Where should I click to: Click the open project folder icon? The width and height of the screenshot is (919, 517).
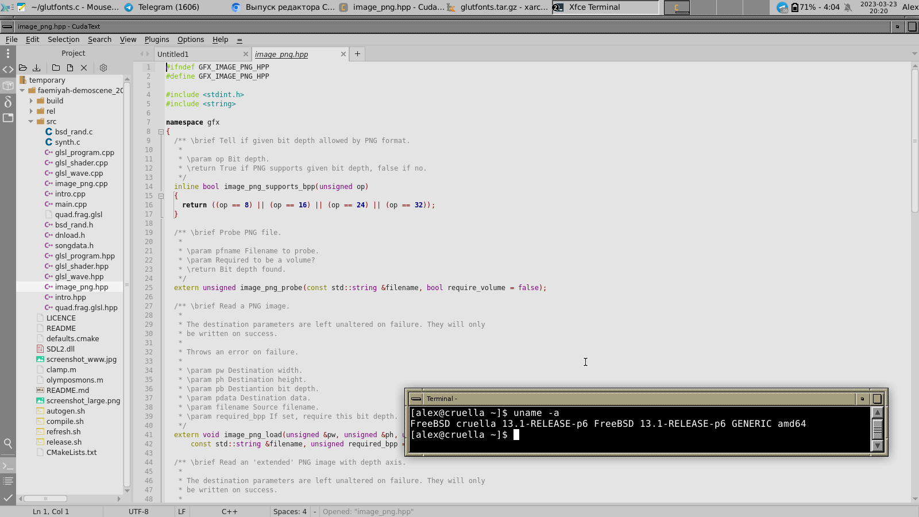tap(23, 68)
